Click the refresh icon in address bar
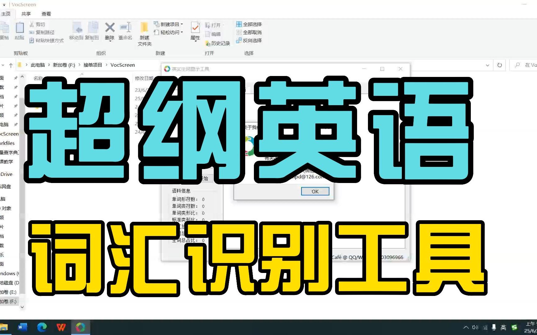This screenshot has height=335, width=537. point(499,65)
